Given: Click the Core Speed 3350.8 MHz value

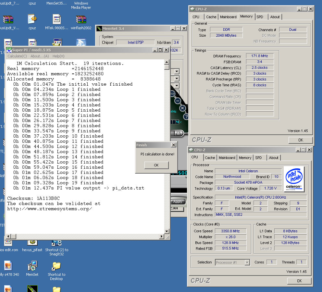Looking at the screenshot, I should 230,231.
